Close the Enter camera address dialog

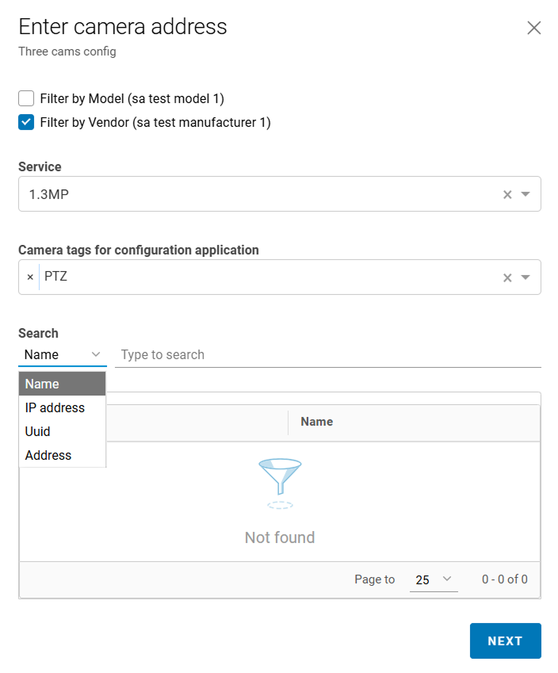pyautogui.click(x=534, y=29)
